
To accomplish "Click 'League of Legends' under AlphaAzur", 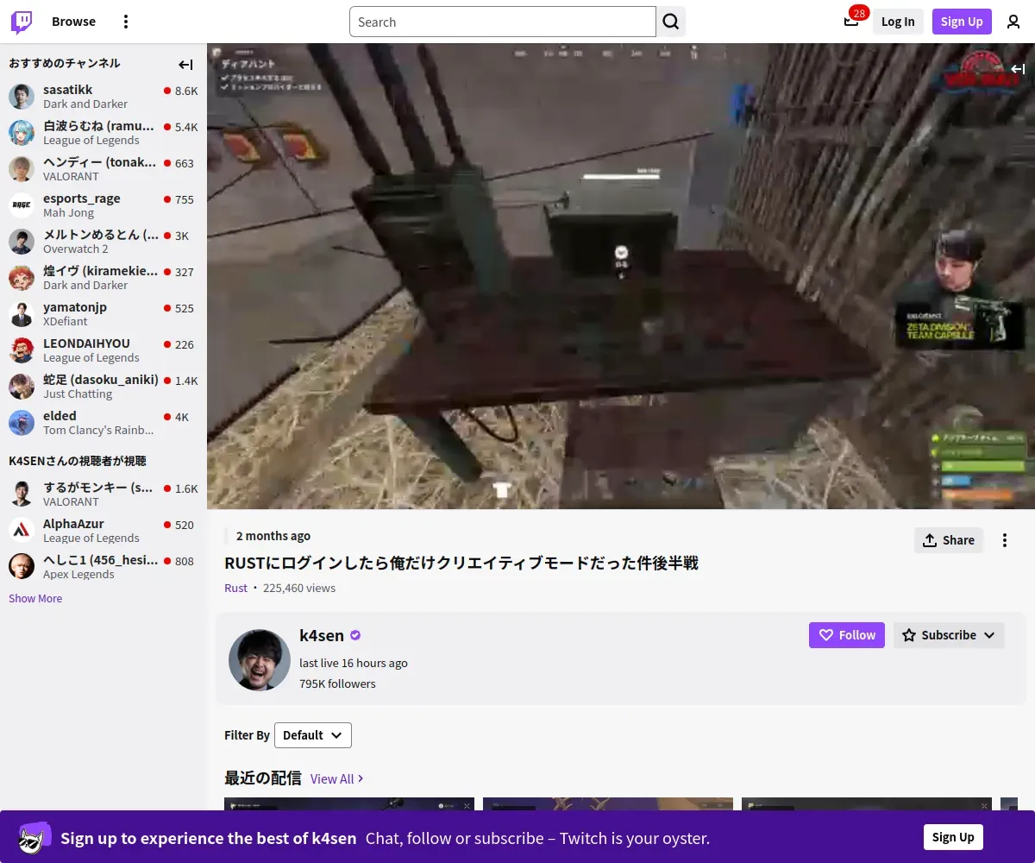I will (91, 538).
